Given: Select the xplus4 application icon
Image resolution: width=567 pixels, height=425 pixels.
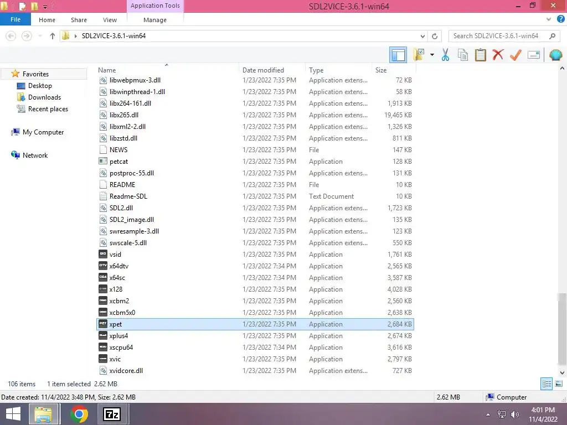Looking at the screenshot, I should (x=103, y=335).
